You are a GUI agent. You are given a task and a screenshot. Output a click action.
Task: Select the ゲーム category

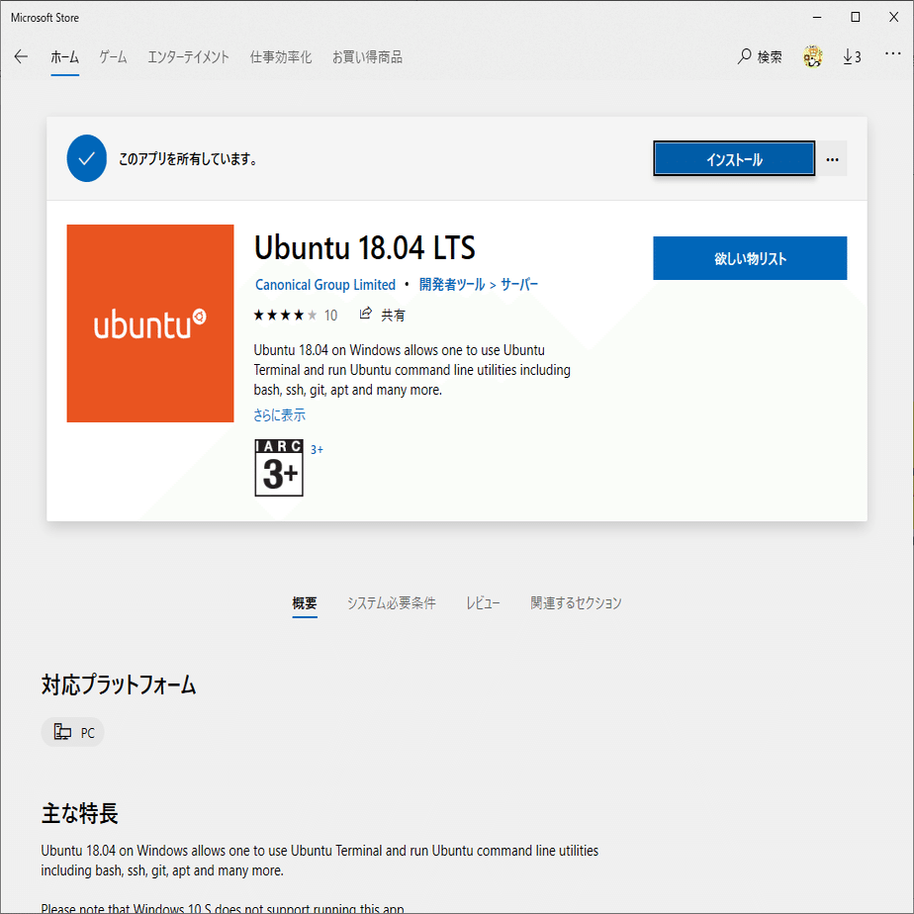pyautogui.click(x=112, y=56)
